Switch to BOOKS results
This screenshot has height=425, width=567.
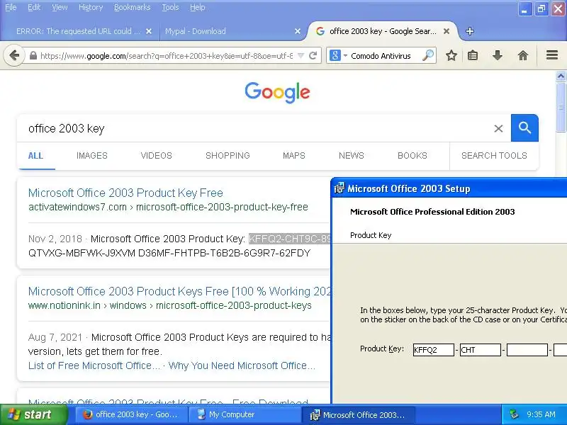click(412, 156)
